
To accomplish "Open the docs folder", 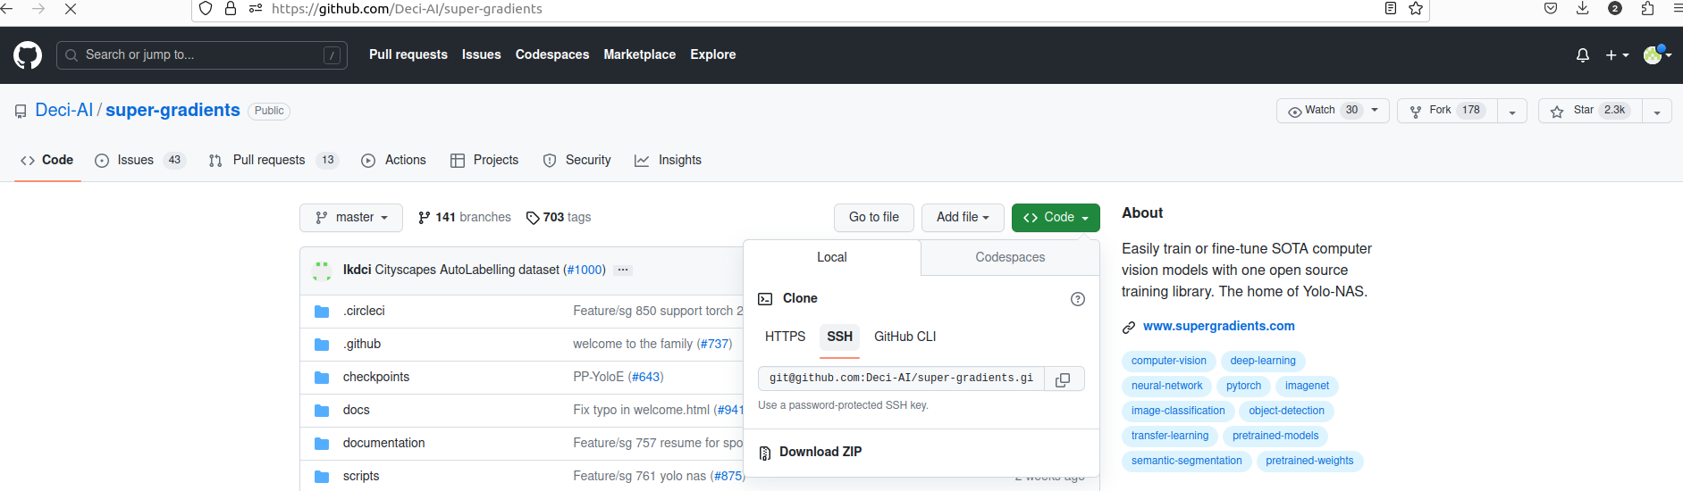I will tap(357, 410).
